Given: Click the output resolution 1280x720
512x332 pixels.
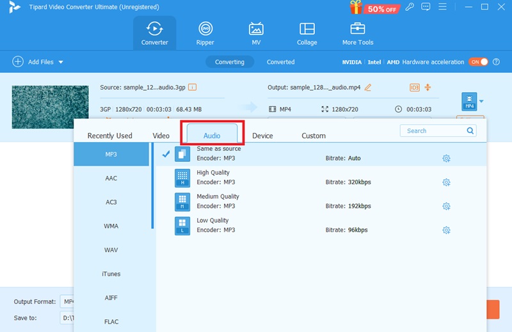Looking at the screenshot, I should tap(345, 109).
